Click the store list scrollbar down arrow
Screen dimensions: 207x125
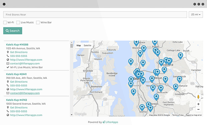pos(71,115)
